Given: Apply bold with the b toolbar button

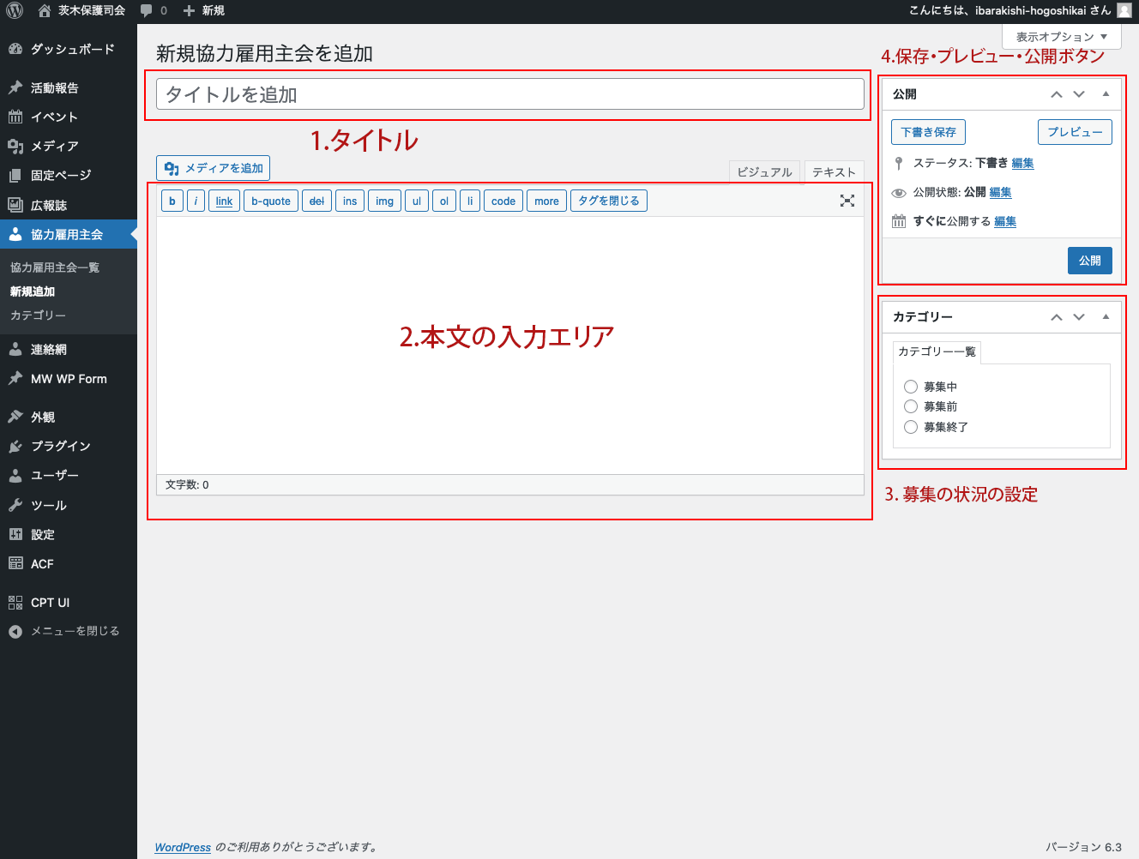Looking at the screenshot, I should pyautogui.click(x=172, y=200).
